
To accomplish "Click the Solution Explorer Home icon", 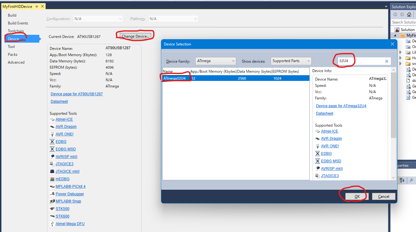I will 409,14.
